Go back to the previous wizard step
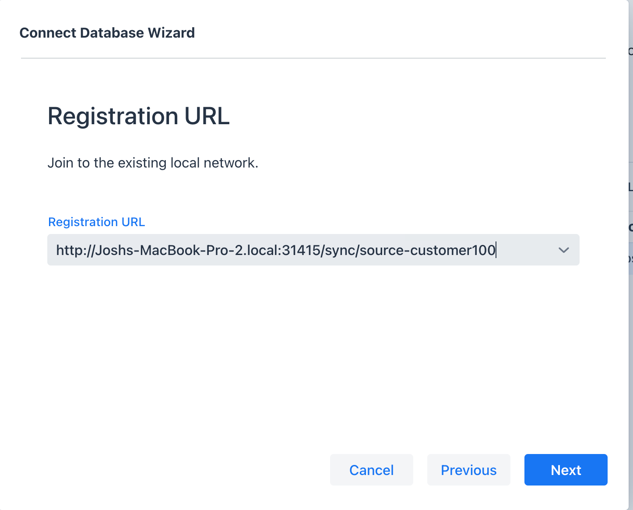Screen dimensions: 633x510 click(x=468, y=470)
